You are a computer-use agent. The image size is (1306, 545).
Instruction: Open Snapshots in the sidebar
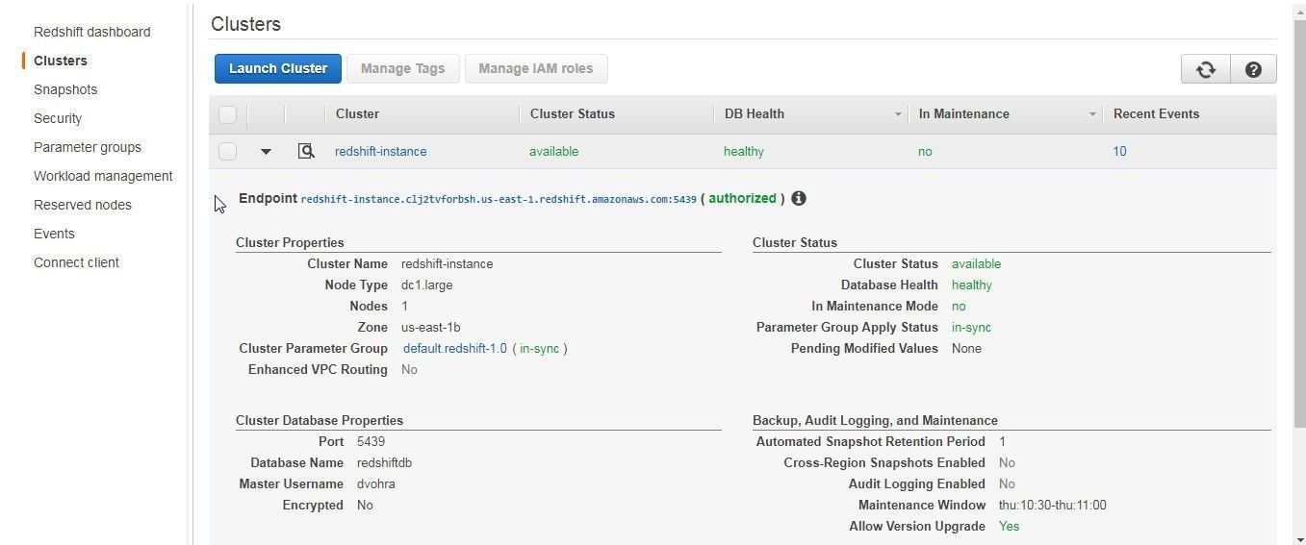click(65, 89)
